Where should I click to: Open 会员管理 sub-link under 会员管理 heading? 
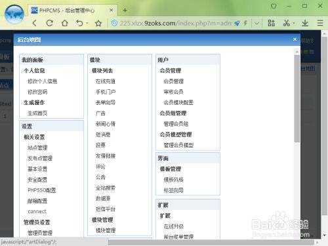coord(174,81)
